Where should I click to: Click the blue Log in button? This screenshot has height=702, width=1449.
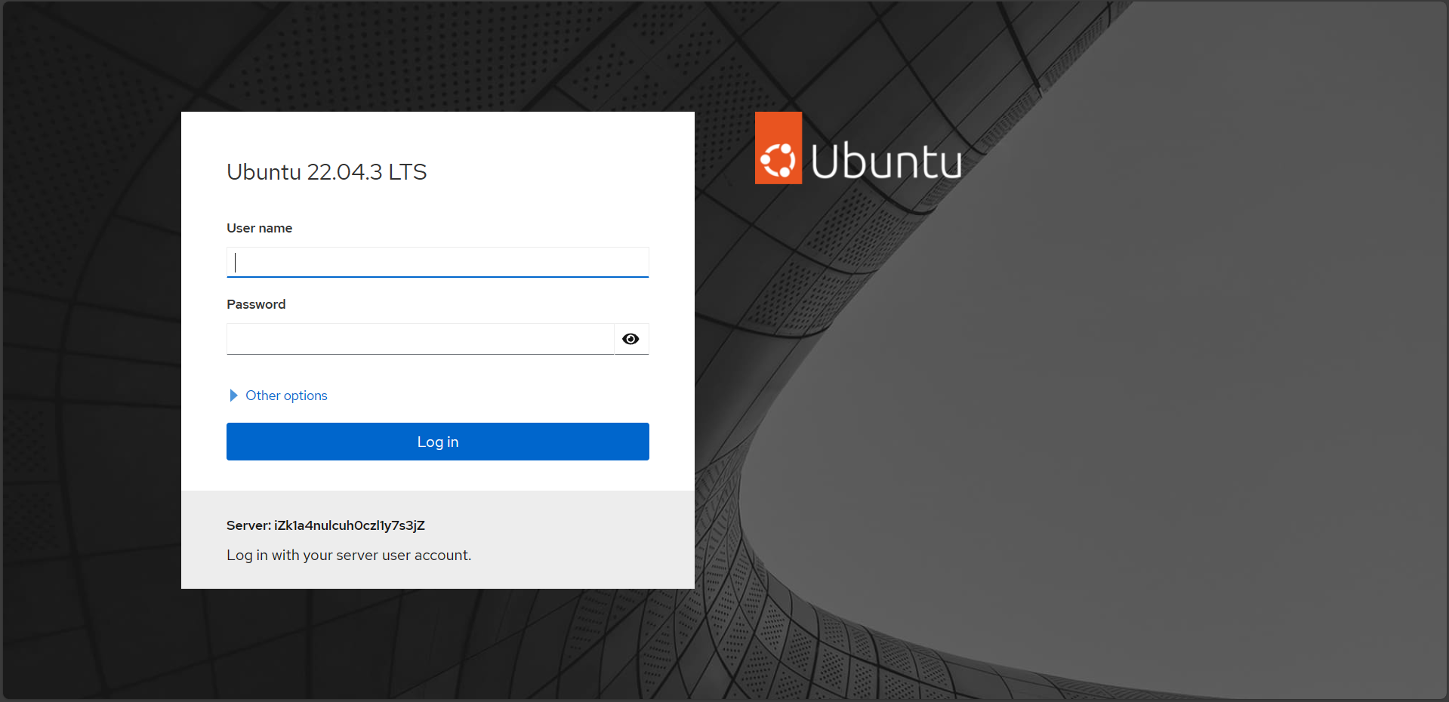tap(437, 442)
